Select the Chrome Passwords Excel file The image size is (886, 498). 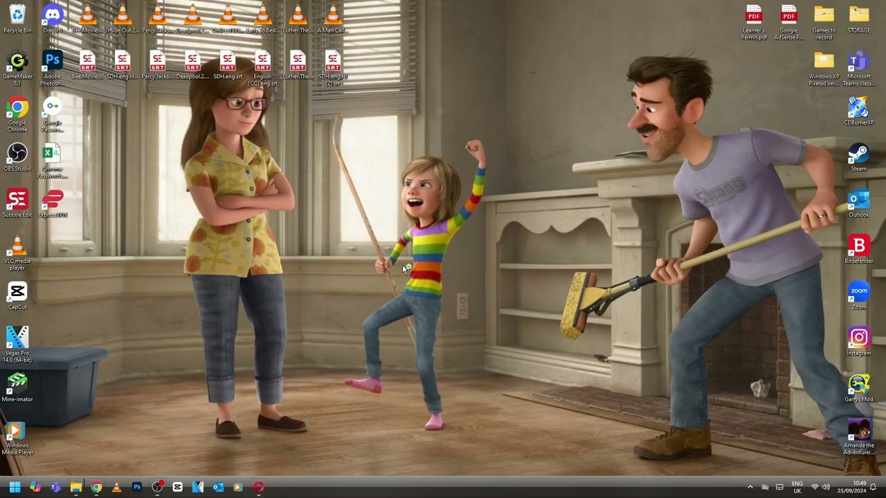click(x=53, y=160)
